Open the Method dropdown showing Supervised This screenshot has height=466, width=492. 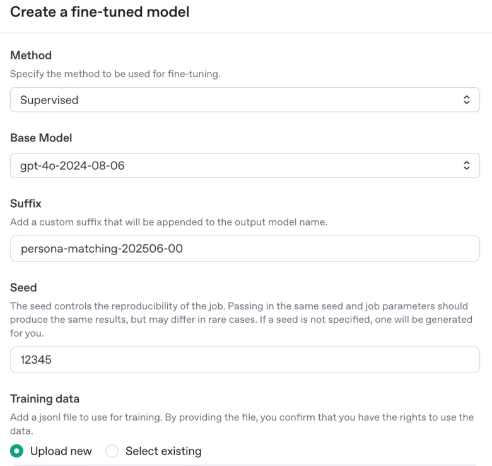click(x=245, y=100)
